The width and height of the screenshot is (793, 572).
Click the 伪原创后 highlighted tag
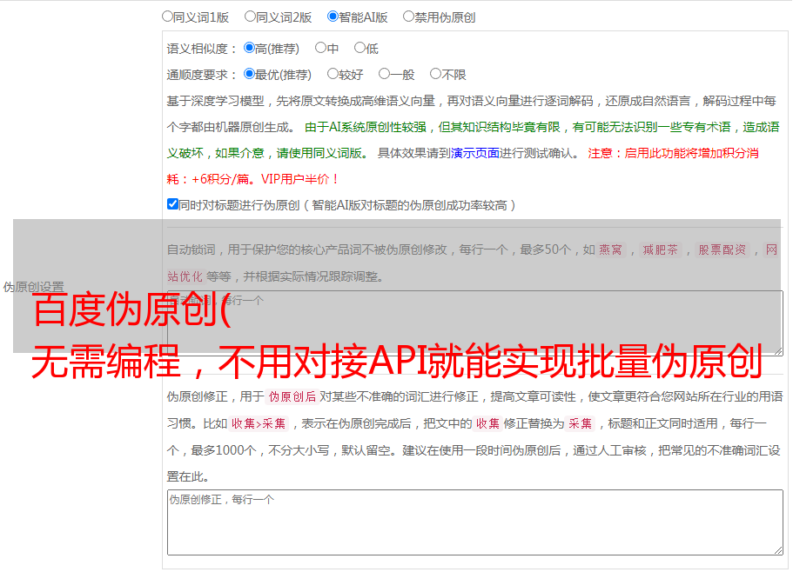pos(292,396)
